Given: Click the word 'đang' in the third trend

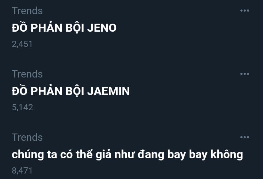Looking at the screenshot, I should tap(151, 155).
